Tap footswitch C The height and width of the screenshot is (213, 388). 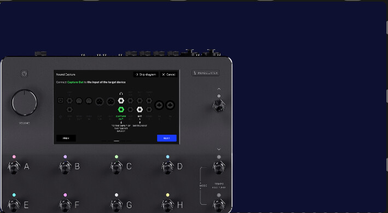(x=117, y=167)
